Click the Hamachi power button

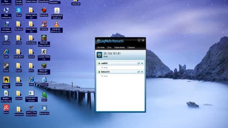pyautogui.click(x=99, y=55)
